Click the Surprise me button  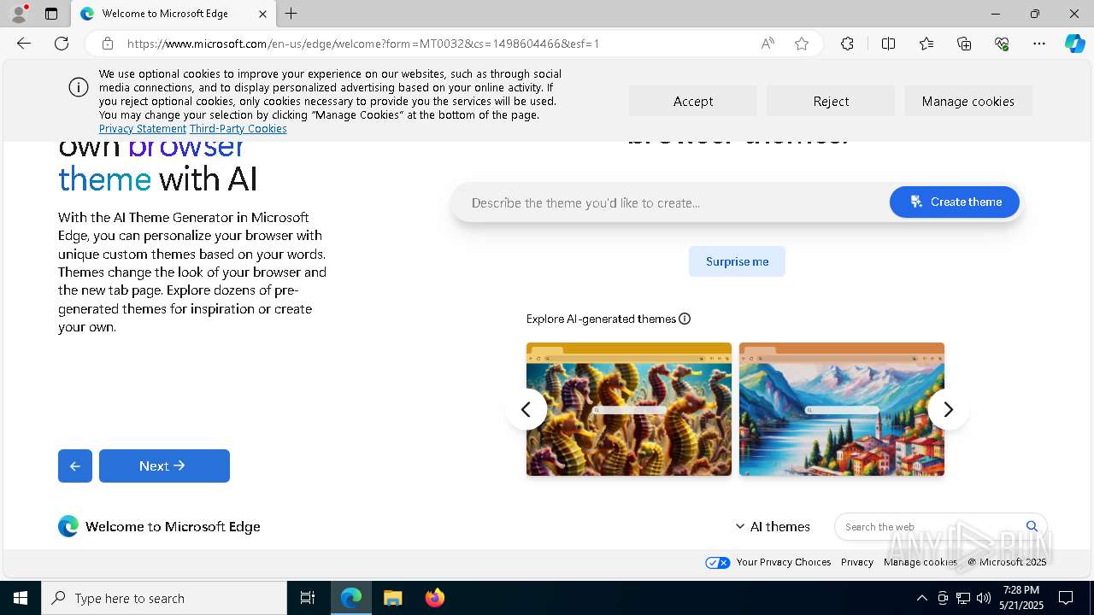point(737,261)
